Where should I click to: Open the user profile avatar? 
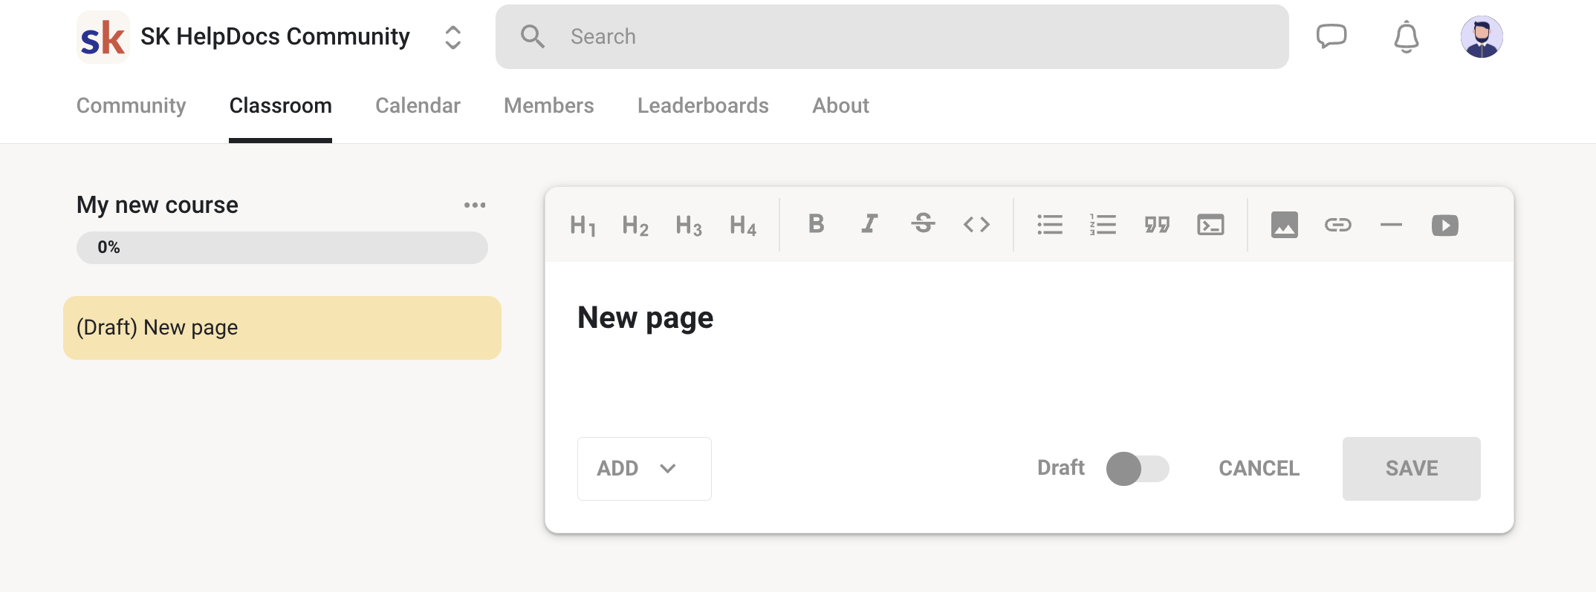[x=1482, y=36]
